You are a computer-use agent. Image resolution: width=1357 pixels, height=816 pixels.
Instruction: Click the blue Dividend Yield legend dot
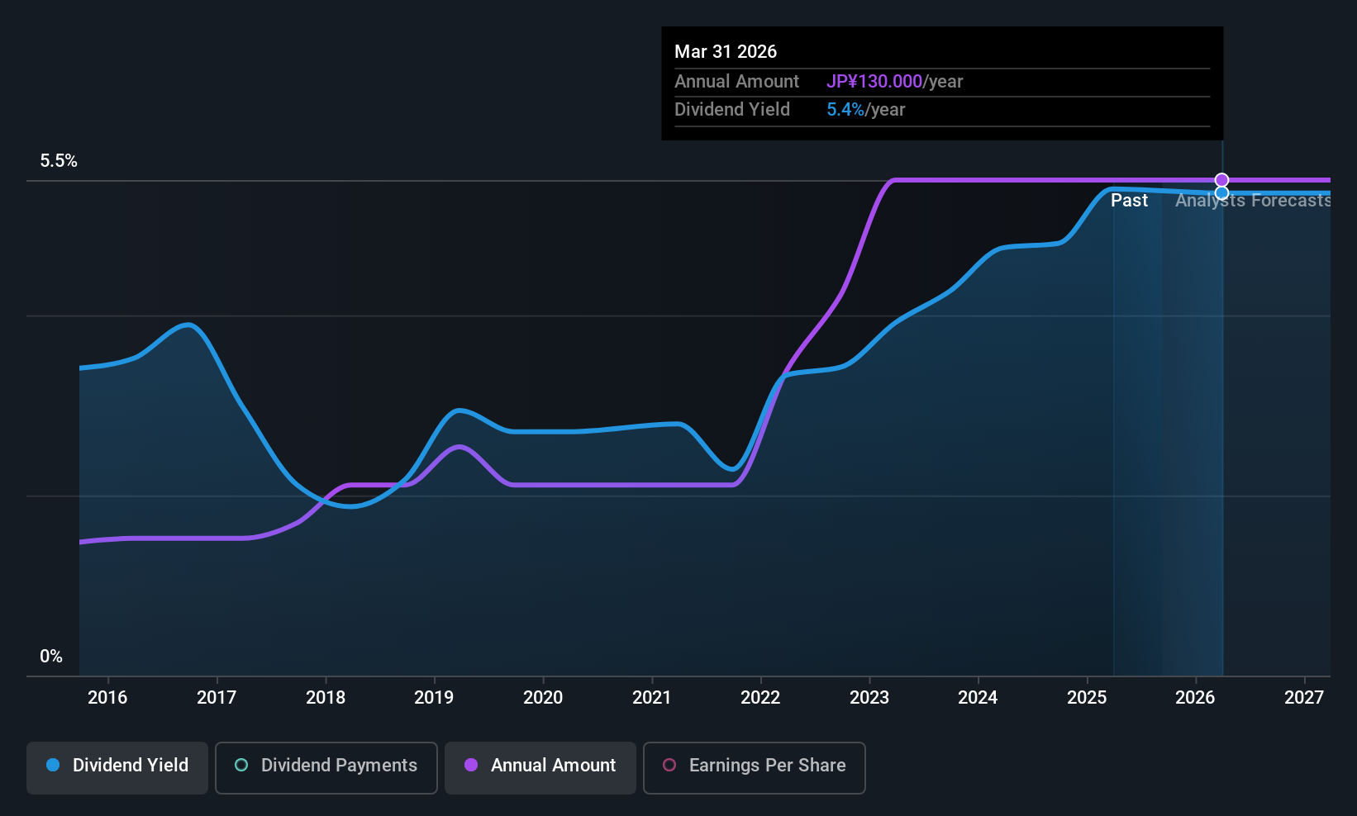[53, 765]
